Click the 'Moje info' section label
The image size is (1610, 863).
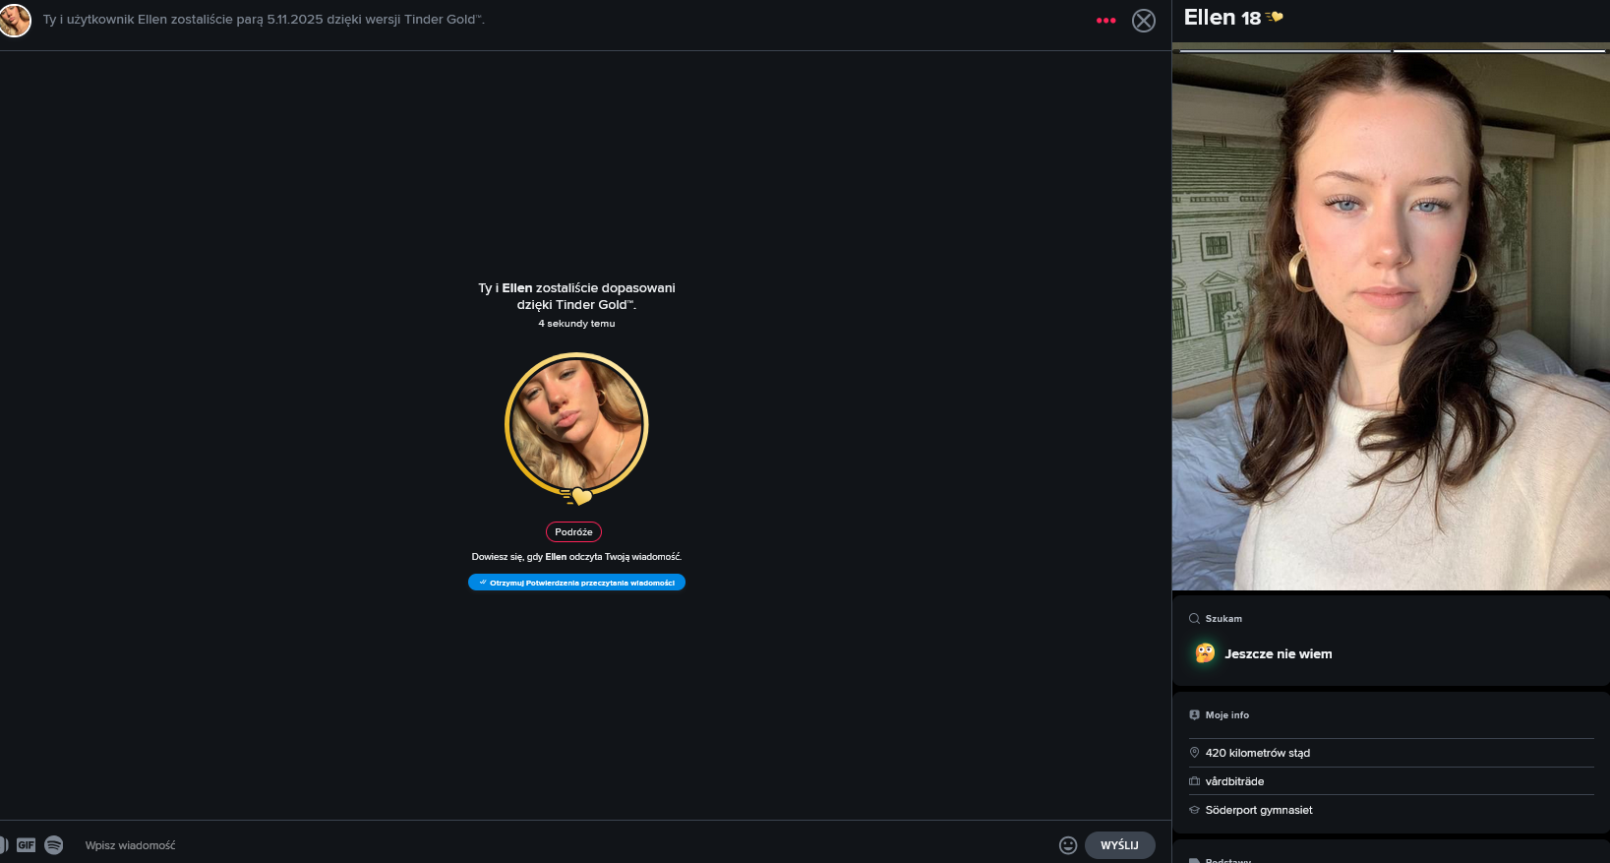(x=1227, y=715)
